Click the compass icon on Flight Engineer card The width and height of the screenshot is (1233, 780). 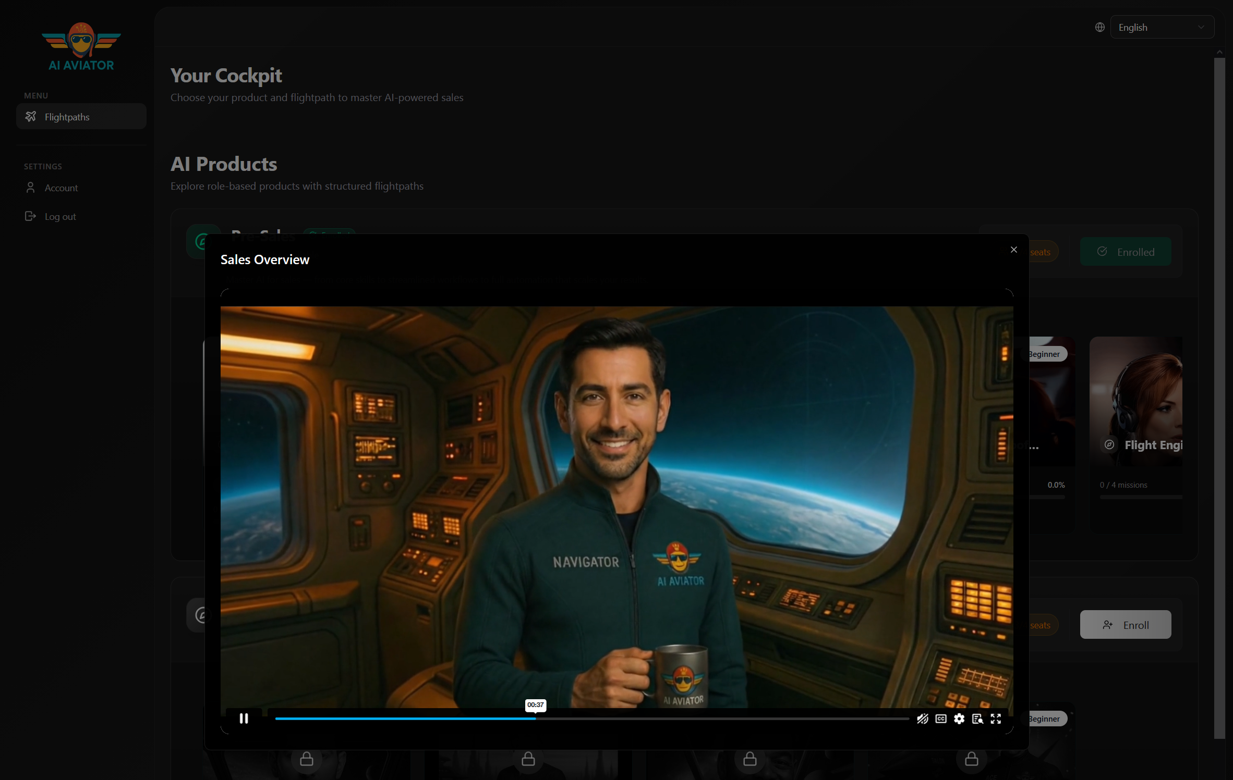[x=1109, y=444]
